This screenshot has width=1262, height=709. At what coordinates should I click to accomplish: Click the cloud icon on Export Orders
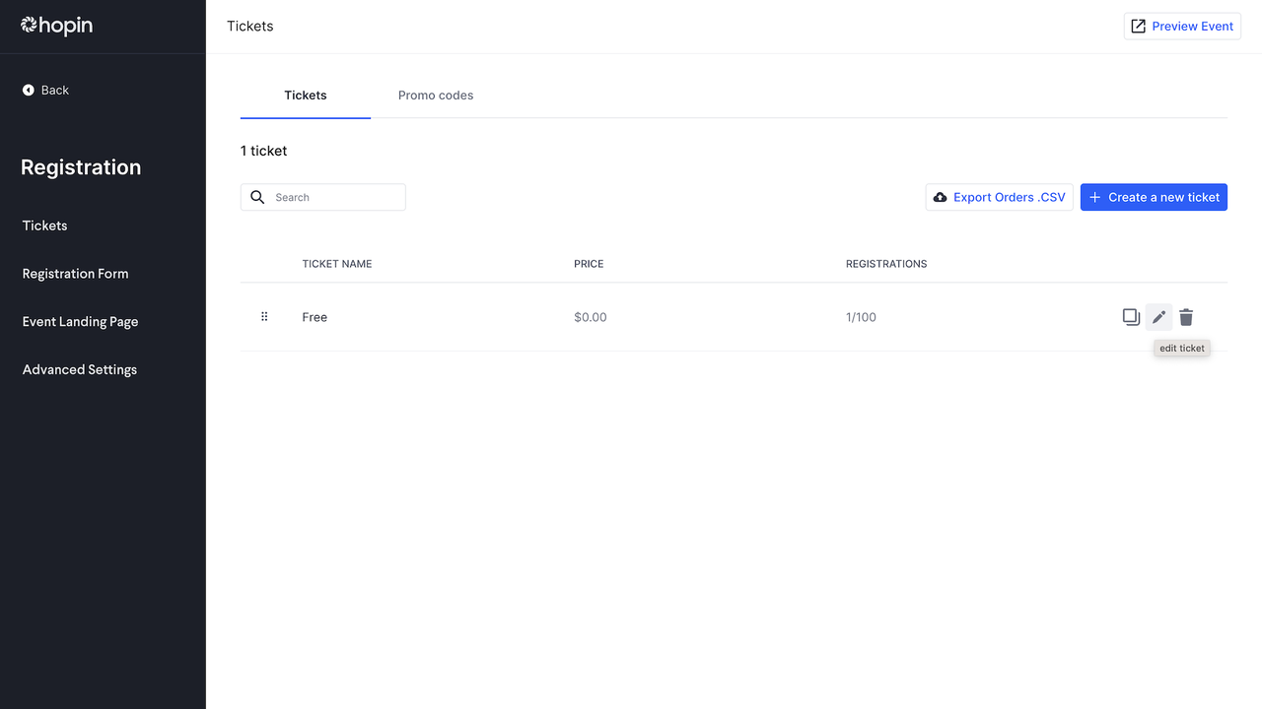(940, 197)
